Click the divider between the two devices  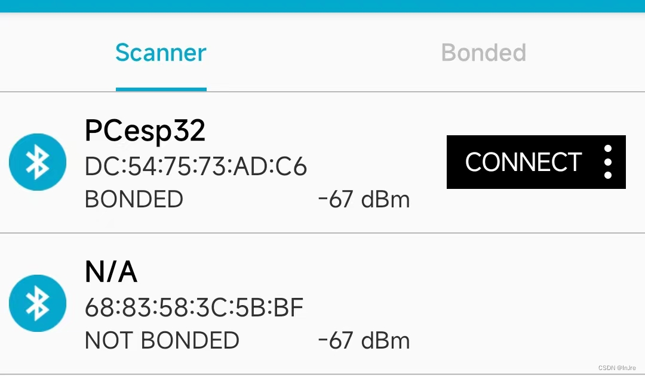tap(322, 233)
